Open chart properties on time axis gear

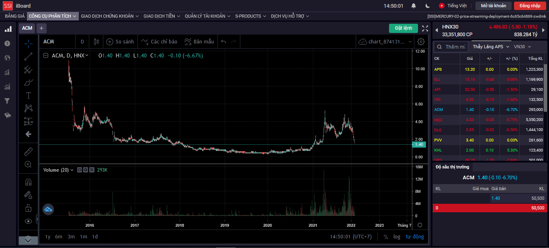pos(420,225)
